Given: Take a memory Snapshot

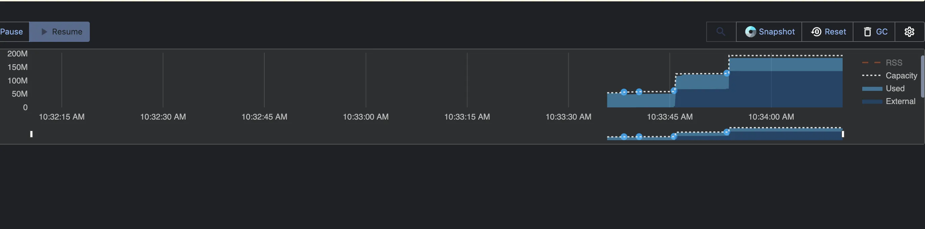Looking at the screenshot, I should click(769, 32).
